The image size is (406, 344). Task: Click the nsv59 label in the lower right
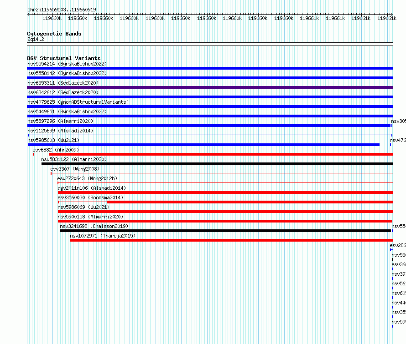[x=399, y=322]
